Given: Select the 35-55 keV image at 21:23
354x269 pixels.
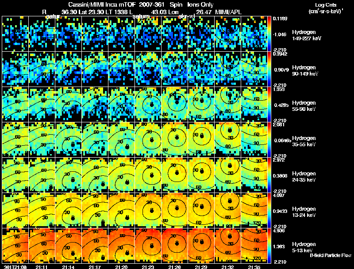Looking at the screenshot, I should pos(148,140).
